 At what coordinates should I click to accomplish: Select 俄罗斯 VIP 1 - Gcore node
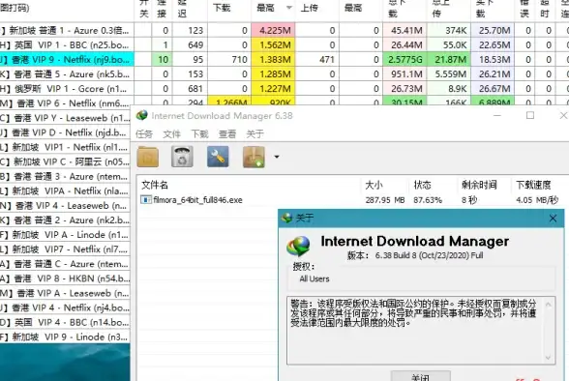tap(67, 88)
